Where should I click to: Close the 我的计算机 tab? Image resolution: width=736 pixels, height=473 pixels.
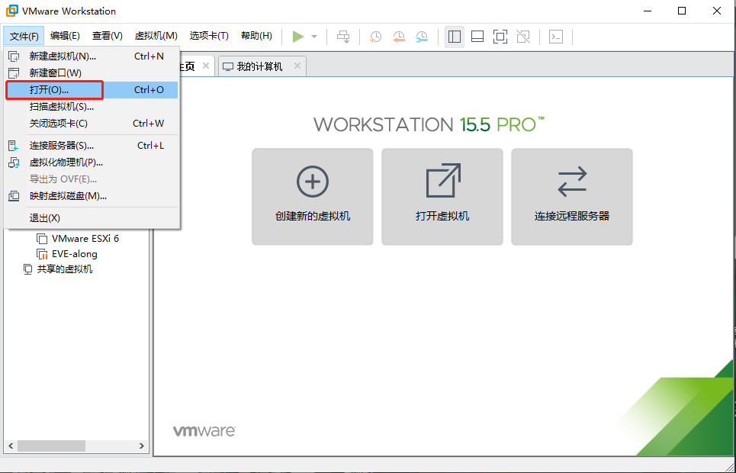coord(297,66)
